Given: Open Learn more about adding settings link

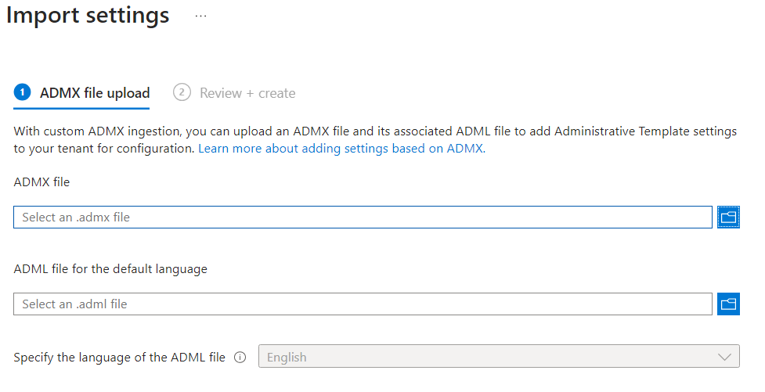Looking at the screenshot, I should 341,149.
